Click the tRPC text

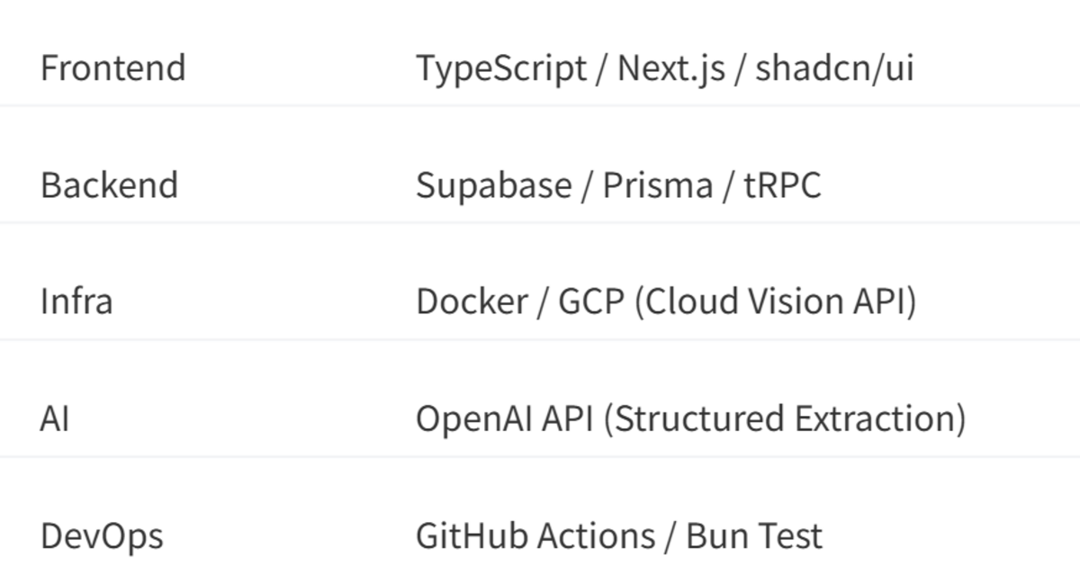coord(783,185)
